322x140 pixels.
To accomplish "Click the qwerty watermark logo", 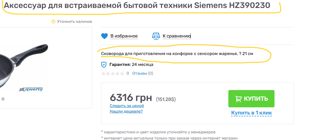I will pyautogui.click(x=31, y=89).
